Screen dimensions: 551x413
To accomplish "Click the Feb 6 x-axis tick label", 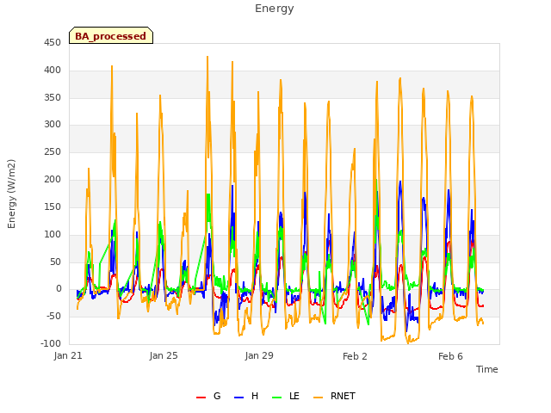I will point(450,356).
